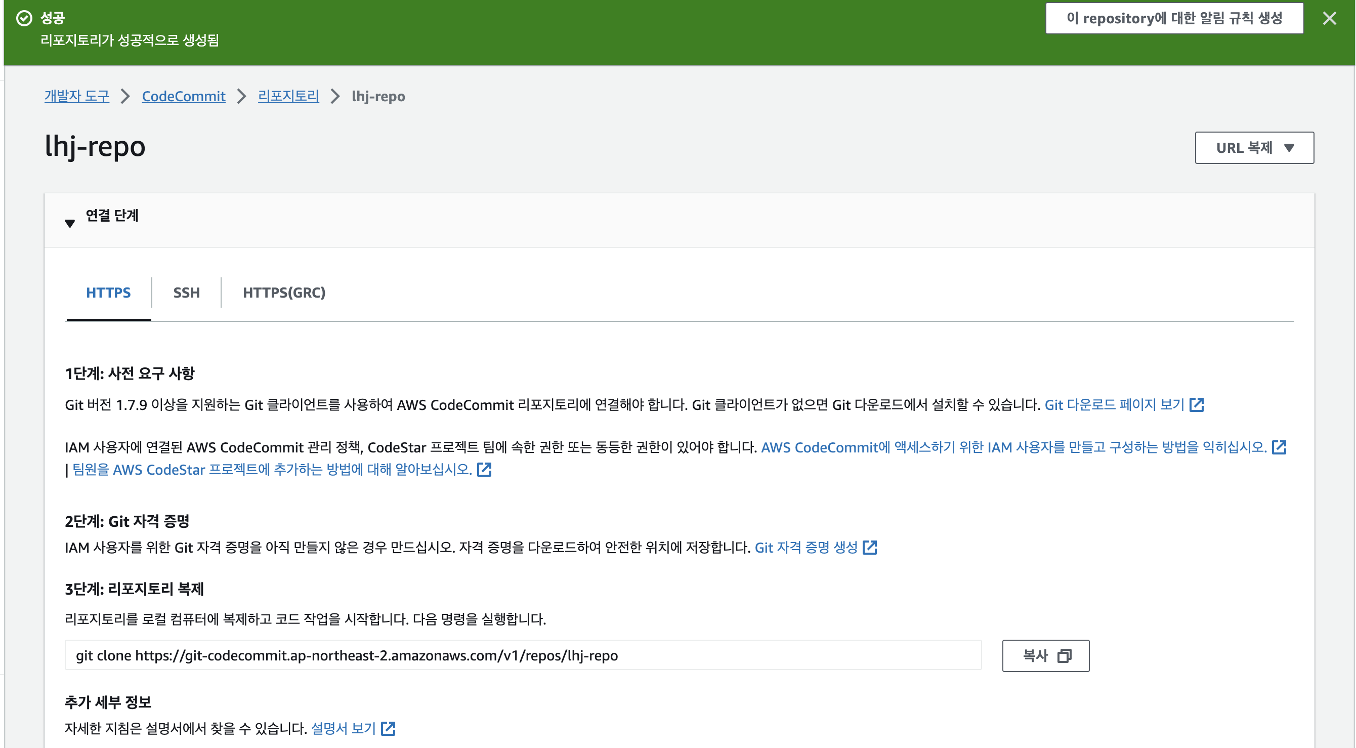Click external link icon after the IAM user setup link
Viewport: 1356px width, 748px height.
click(1279, 447)
